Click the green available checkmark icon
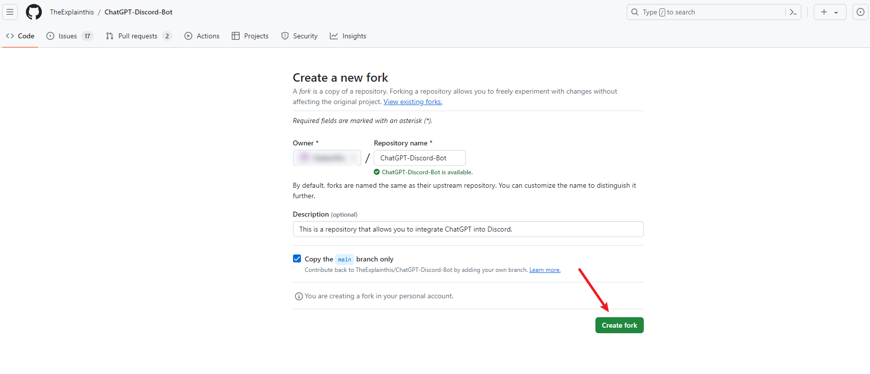This screenshot has height=374, width=870. point(377,172)
